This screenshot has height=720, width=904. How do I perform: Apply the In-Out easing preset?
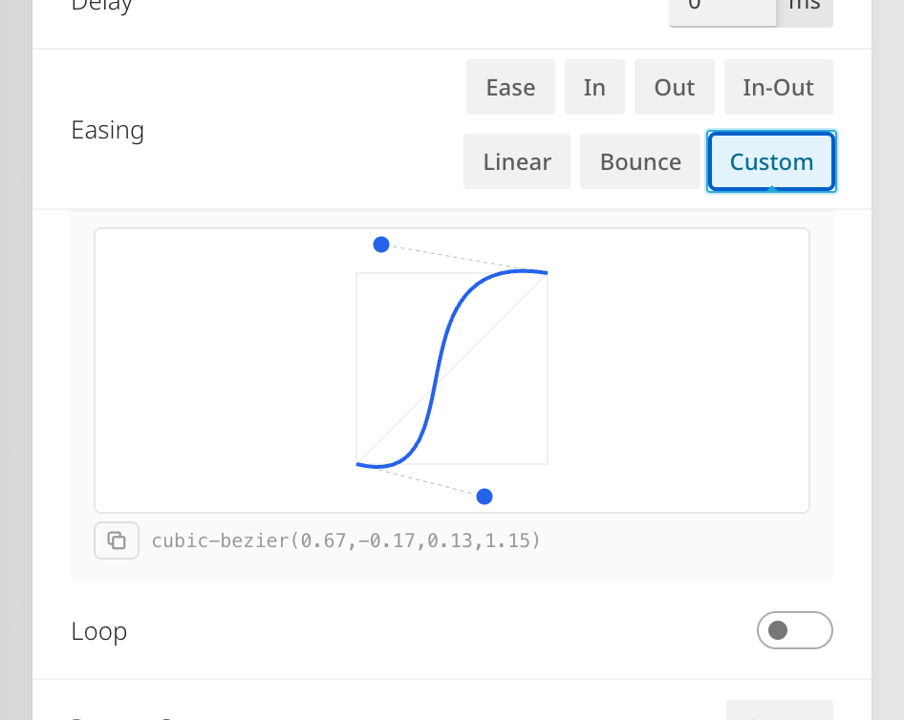pos(778,87)
